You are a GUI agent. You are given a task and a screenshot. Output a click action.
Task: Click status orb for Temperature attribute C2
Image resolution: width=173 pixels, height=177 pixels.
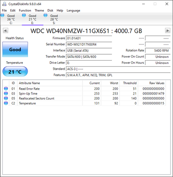click(6, 103)
